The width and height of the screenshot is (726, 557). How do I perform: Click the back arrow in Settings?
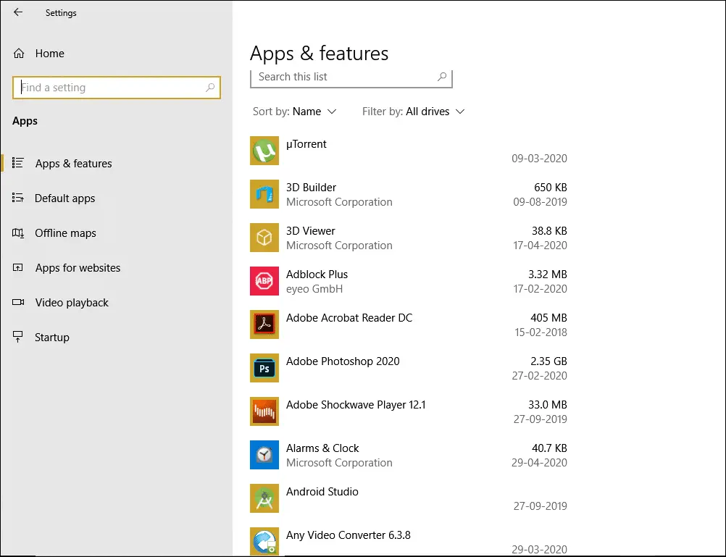tap(18, 12)
